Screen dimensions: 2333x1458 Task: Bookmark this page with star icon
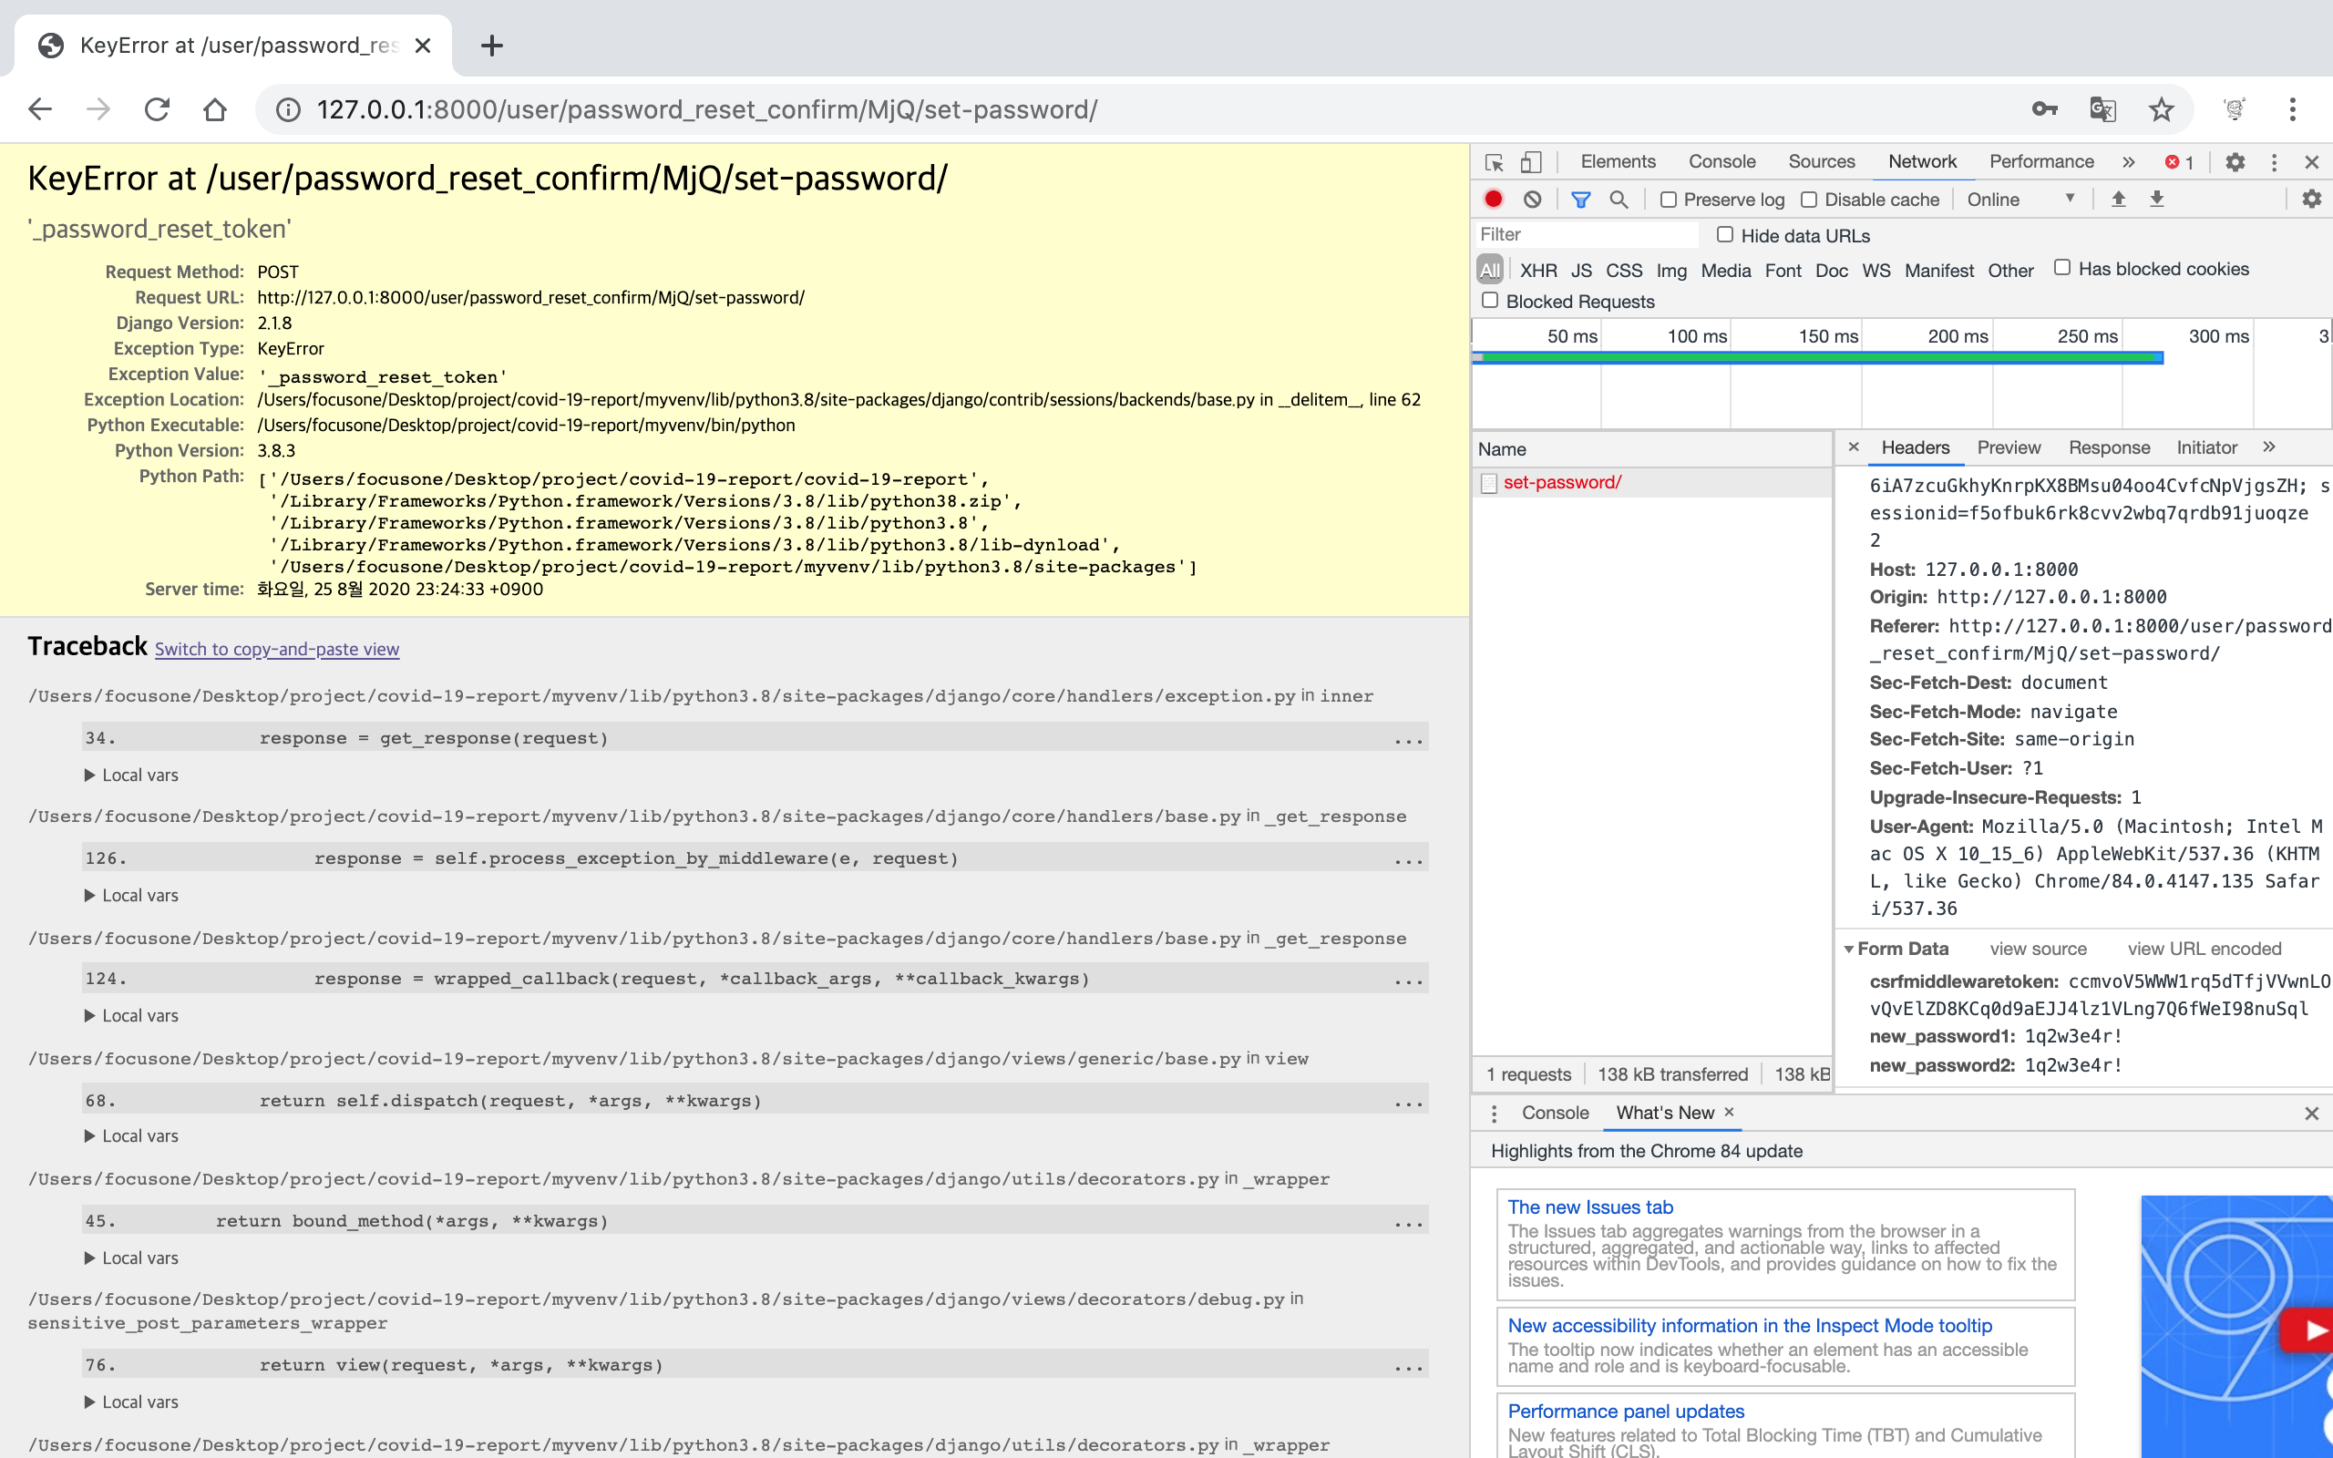click(x=2161, y=109)
